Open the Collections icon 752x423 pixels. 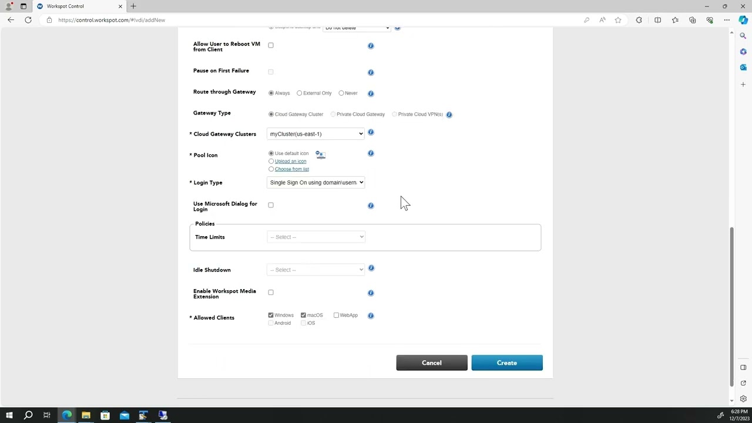coord(693,20)
